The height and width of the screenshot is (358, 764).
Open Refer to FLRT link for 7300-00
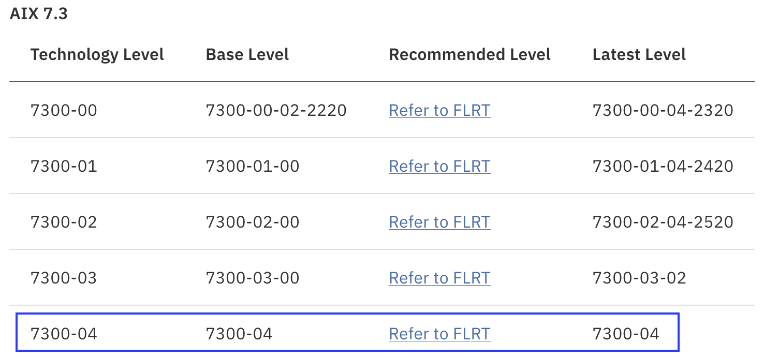(439, 110)
